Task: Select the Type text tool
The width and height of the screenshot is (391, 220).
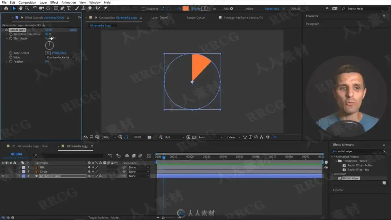Action: (69, 8)
